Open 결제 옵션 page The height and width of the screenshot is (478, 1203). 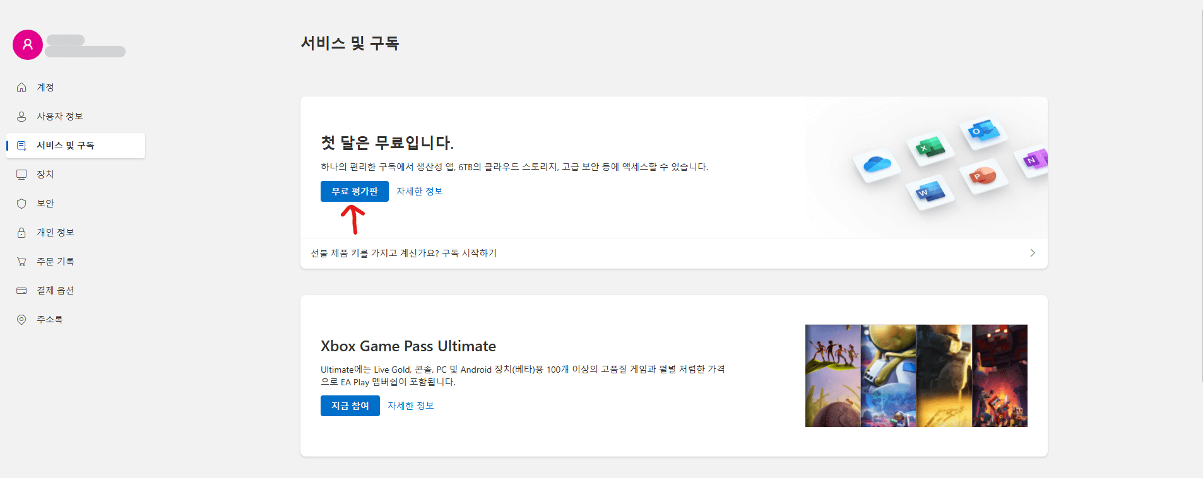(x=76, y=291)
